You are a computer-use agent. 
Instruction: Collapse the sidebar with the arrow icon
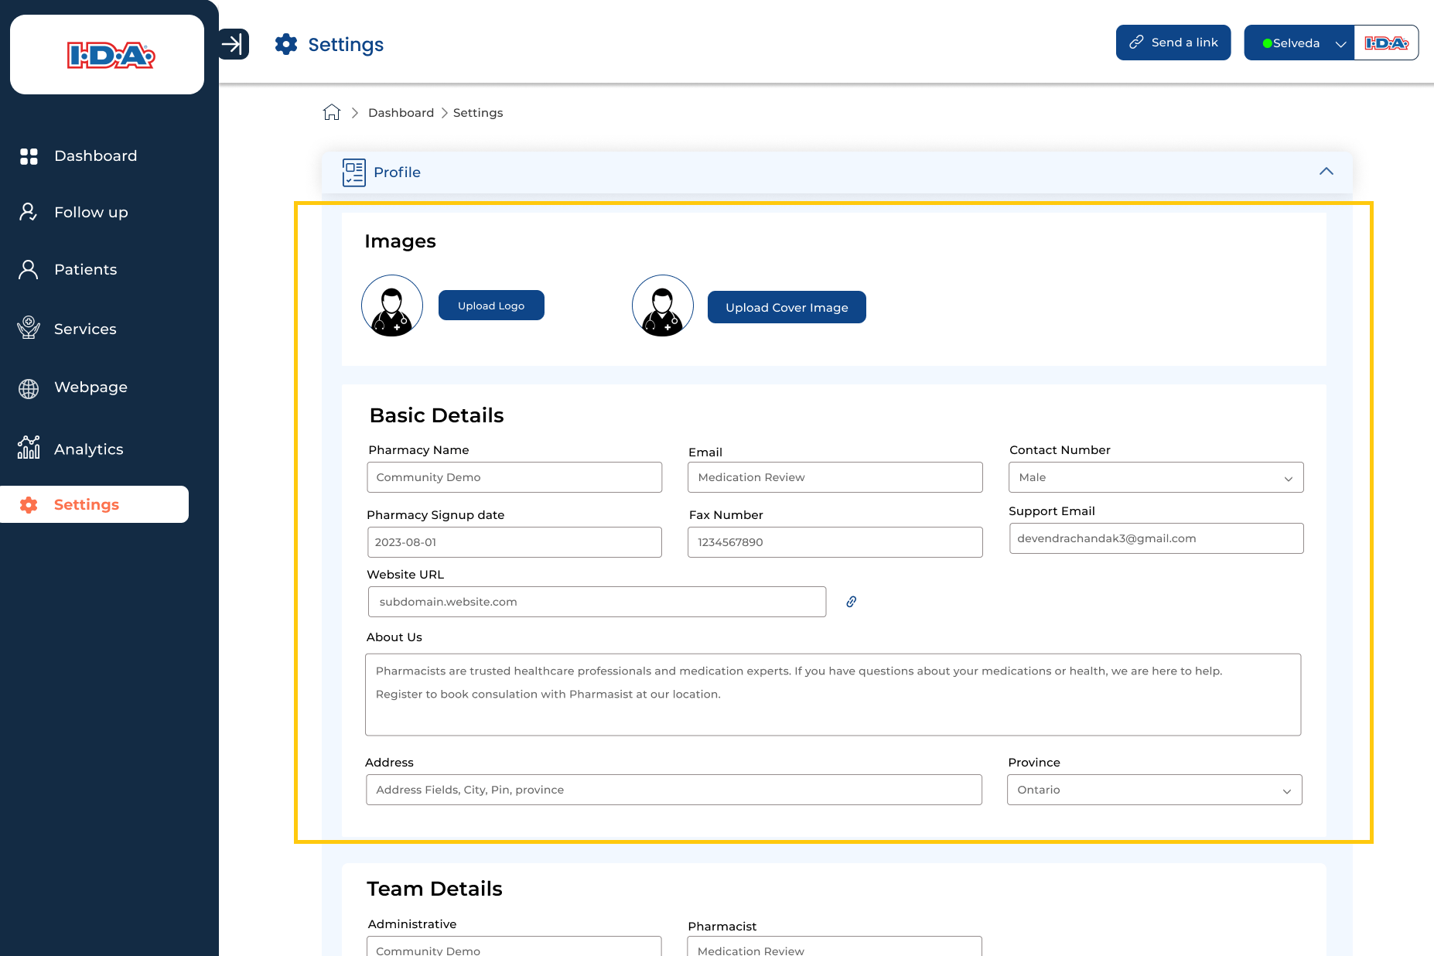[x=233, y=44]
